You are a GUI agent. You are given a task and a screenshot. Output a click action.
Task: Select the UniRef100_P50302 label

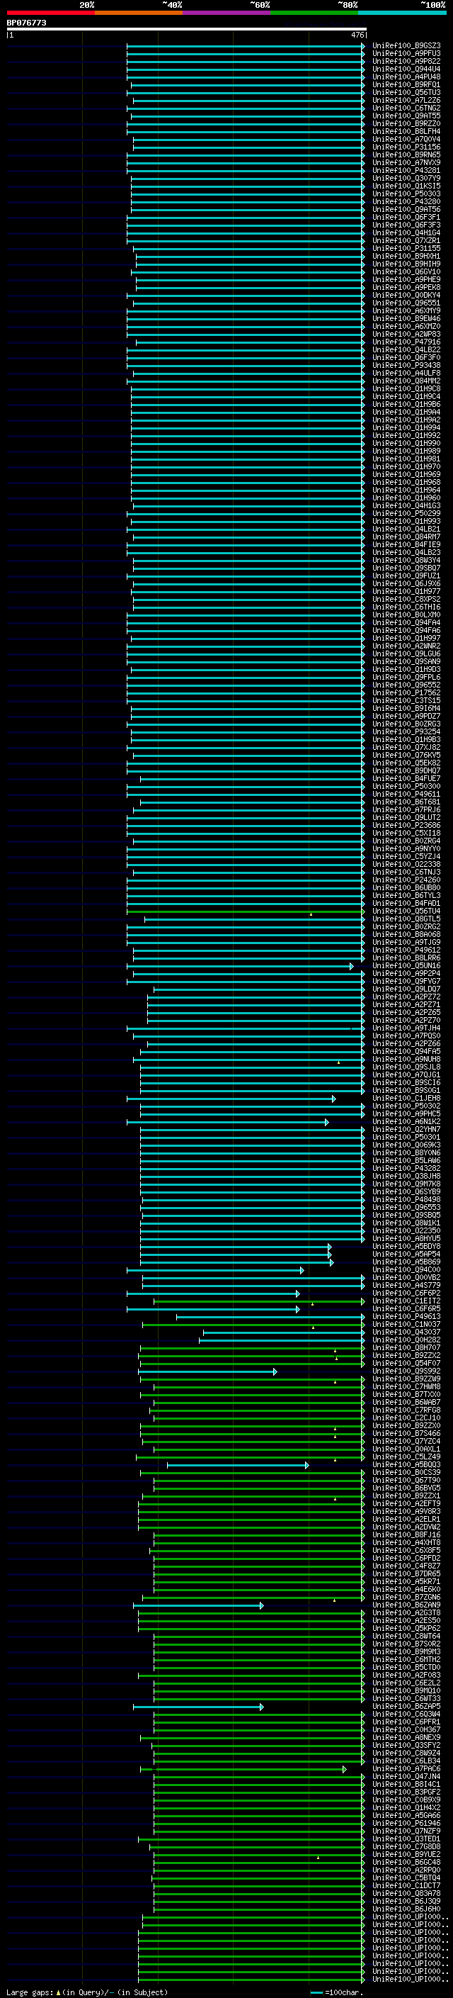coord(406,1106)
